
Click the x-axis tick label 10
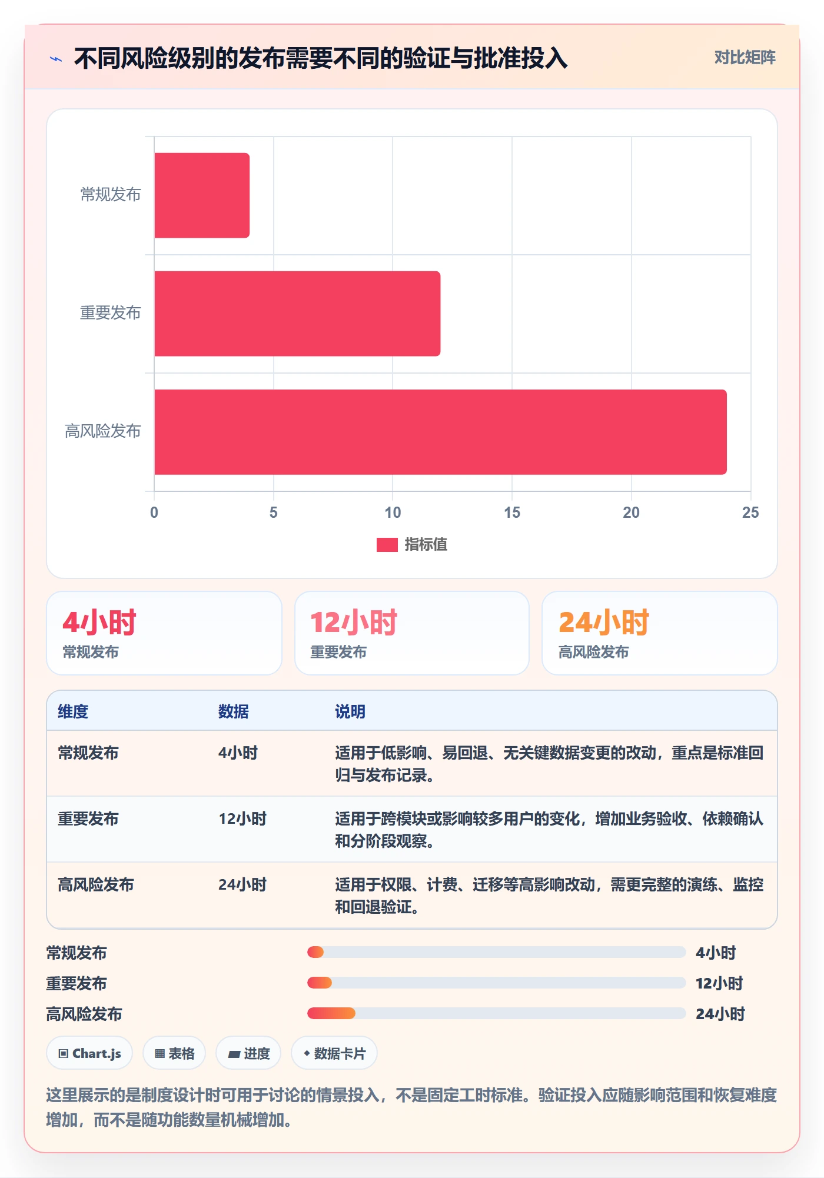(x=393, y=513)
